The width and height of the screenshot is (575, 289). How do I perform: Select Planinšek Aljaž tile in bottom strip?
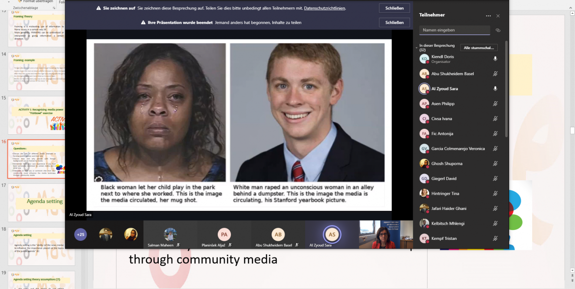coord(224,234)
